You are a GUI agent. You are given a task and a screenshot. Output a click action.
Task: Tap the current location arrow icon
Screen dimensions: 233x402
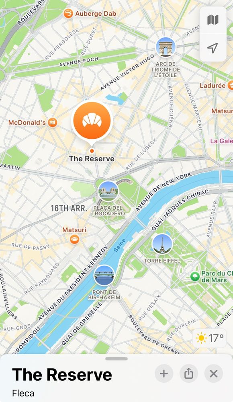213,48
